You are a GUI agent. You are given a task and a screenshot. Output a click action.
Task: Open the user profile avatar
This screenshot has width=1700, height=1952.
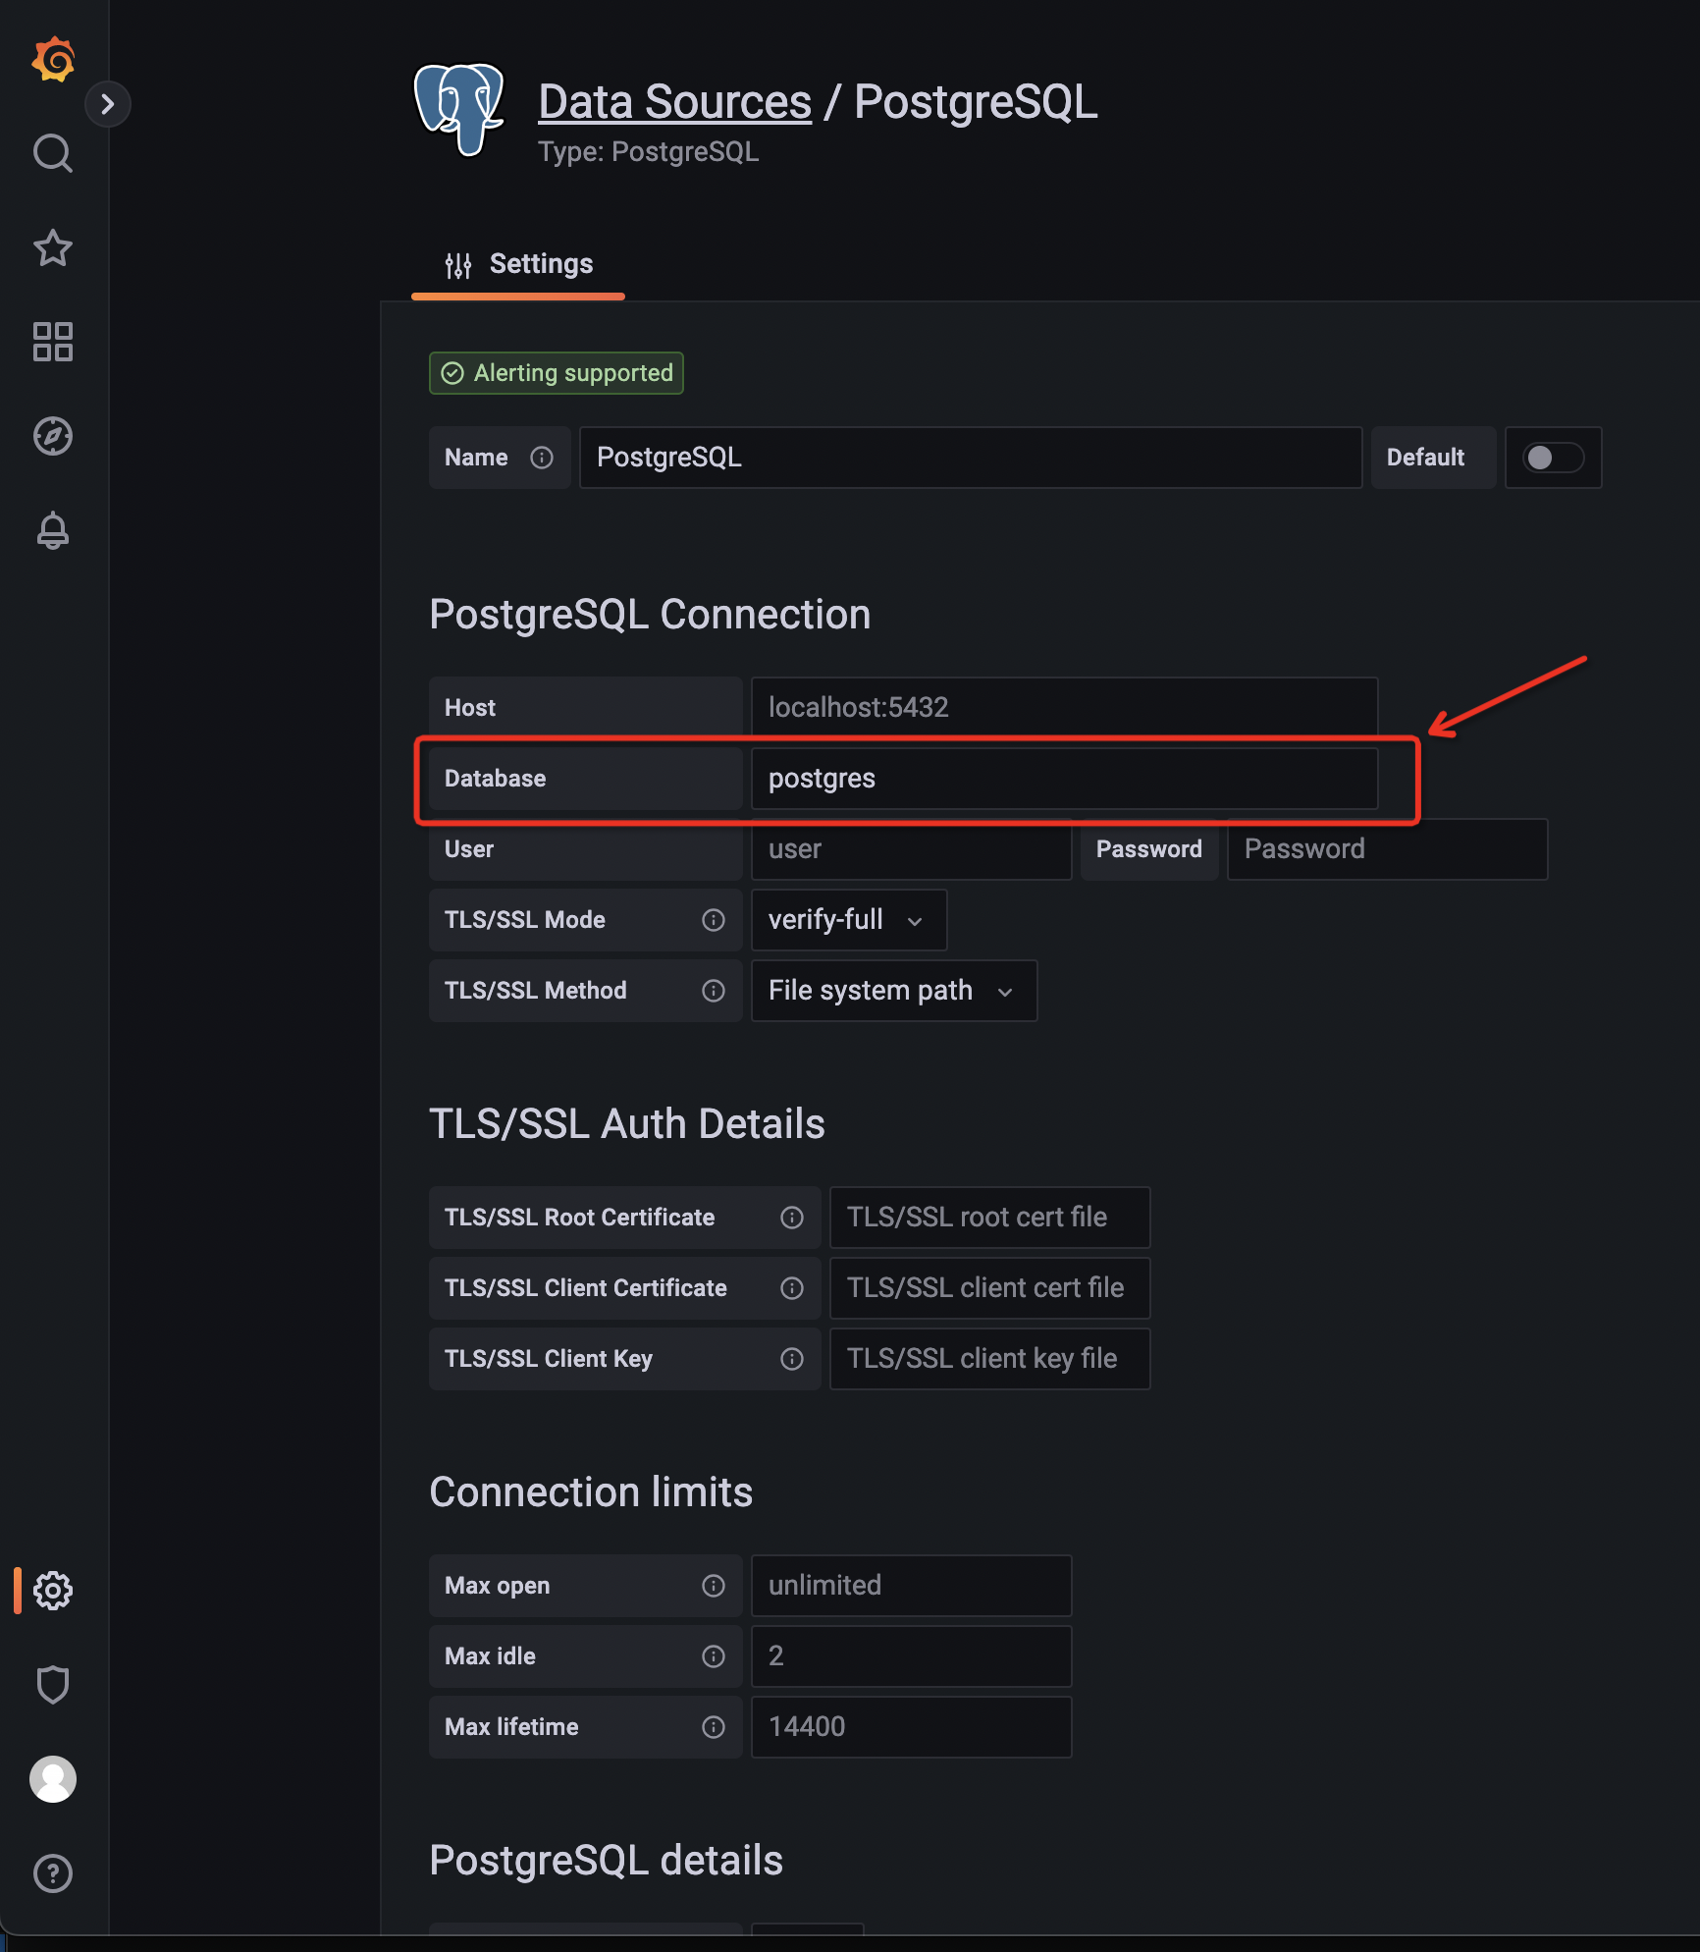click(x=53, y=1779)
